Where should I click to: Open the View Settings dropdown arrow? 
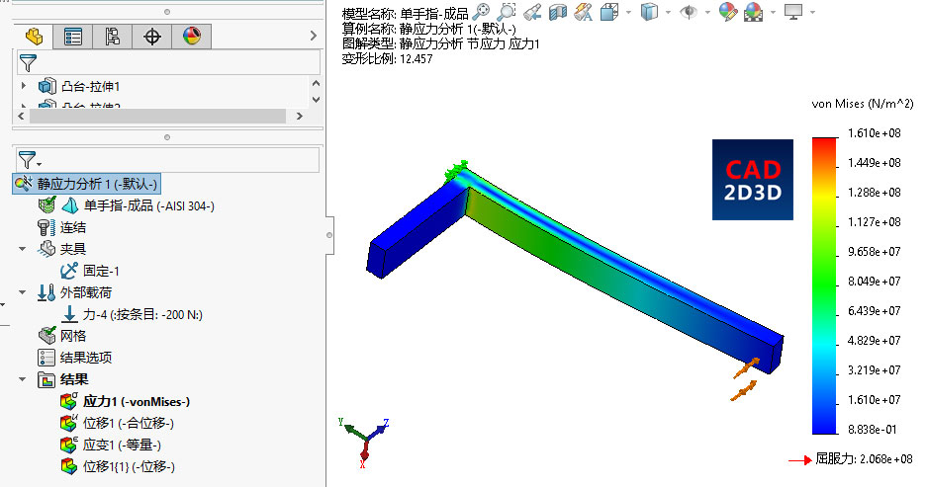812,12
